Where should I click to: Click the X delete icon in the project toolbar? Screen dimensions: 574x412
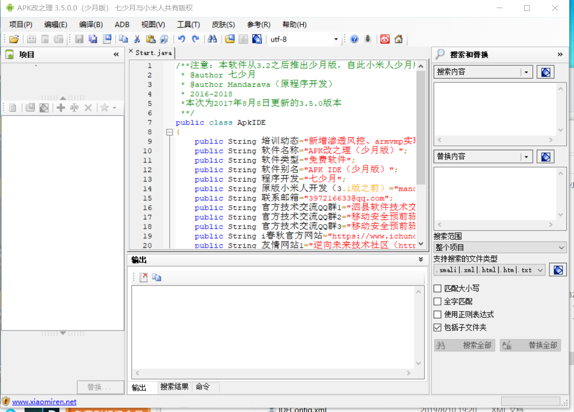[88, 108]
